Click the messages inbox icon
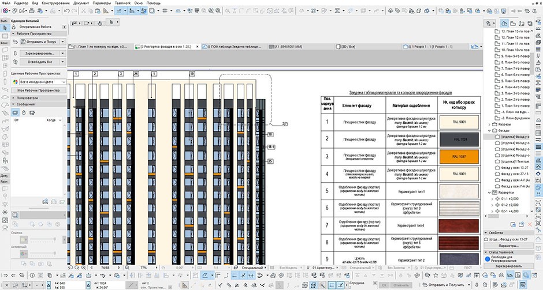The width and height of the screenshot is (543, 290). [x=16, y=112]
